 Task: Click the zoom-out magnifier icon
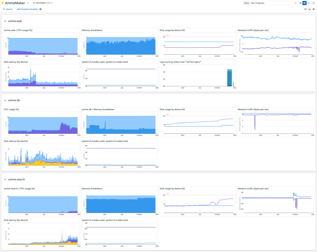313,3
